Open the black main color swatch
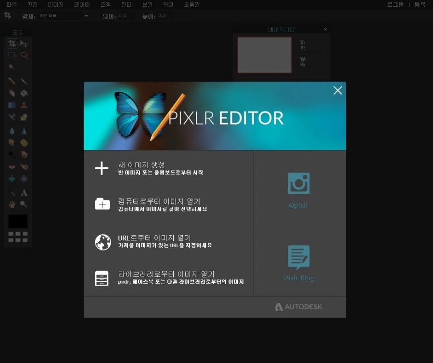Screen dimensions: 433x363 click(18, 221)
